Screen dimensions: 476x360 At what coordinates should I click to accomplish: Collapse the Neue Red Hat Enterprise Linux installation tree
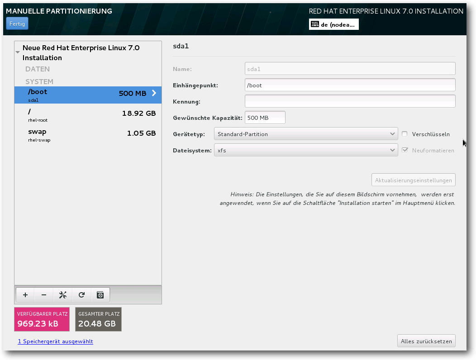coord(18,52)
